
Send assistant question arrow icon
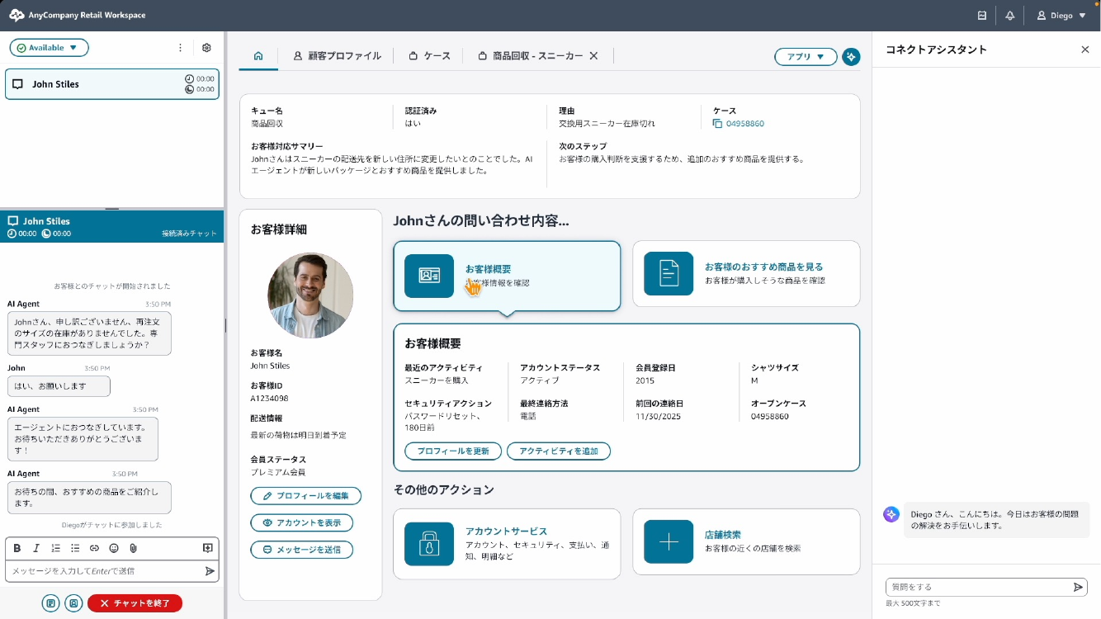pyautogui.click(x=1078, y=587)
